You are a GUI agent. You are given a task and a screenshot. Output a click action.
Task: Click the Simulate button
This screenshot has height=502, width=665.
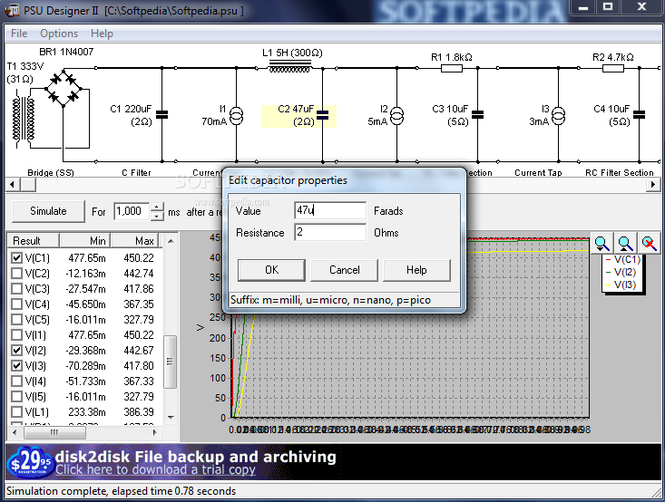pyautogui.click(x=48, y=211)
